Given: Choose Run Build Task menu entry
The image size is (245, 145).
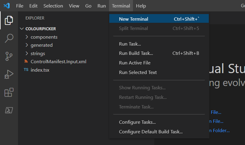Looking at the screenshot, I should pyautogui.click(x=136, y=53).
